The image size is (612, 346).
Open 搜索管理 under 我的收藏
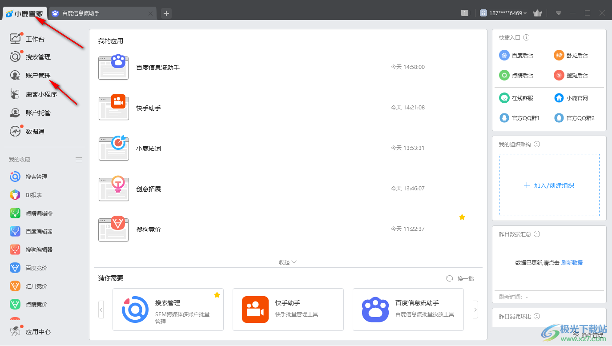coord(29,177)
